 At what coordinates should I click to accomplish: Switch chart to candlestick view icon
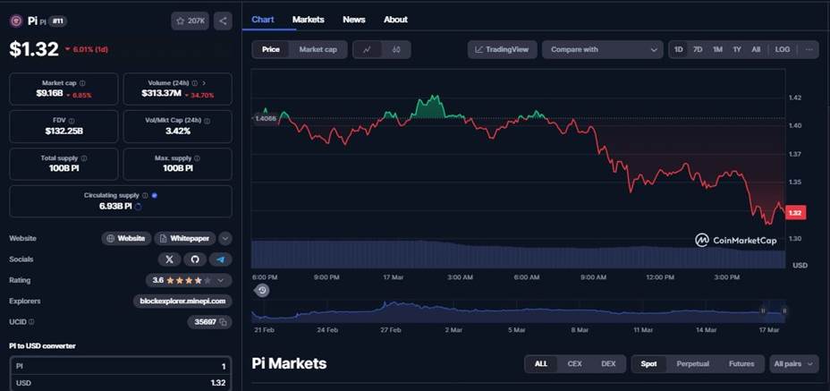pyautogui.click(x=396, y=49)
